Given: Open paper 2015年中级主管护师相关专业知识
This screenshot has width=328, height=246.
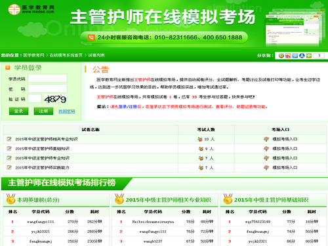Looking at the screenshot, I should tap(47, 139).
